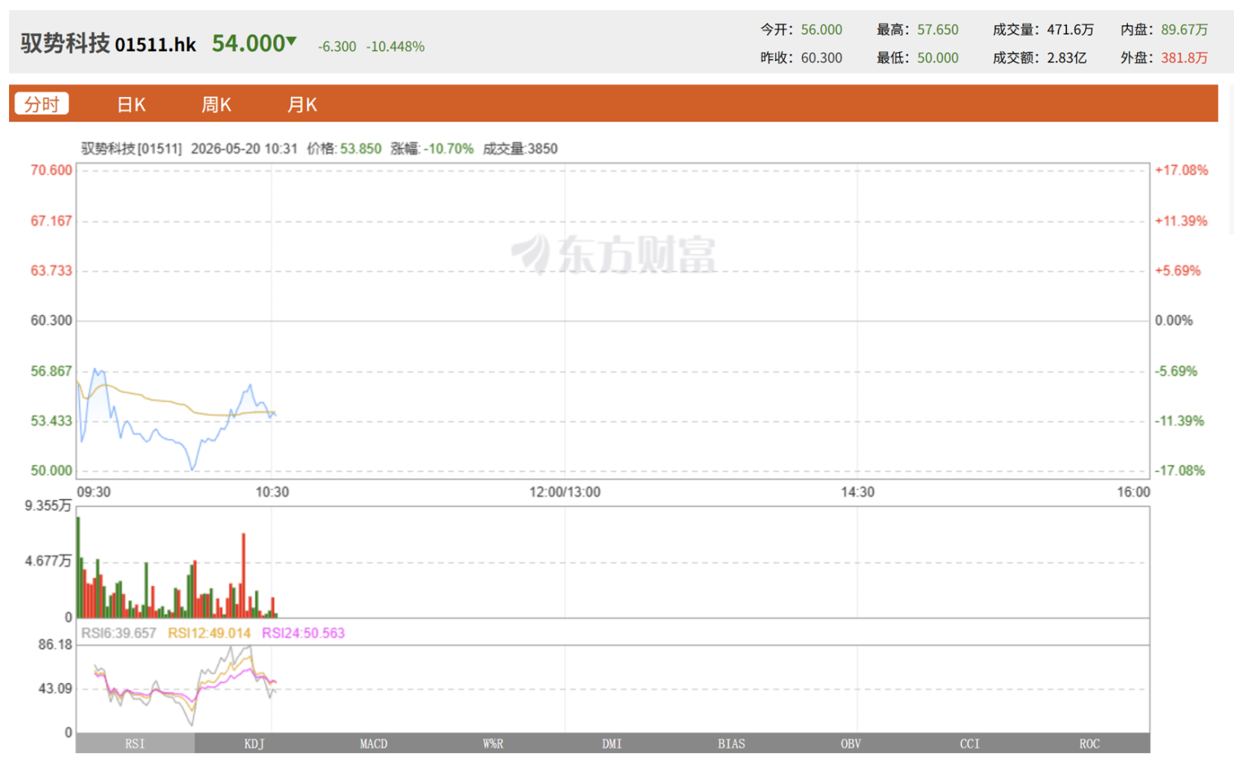Click 最低 value 50.000 in header

(x=938, y=58)
